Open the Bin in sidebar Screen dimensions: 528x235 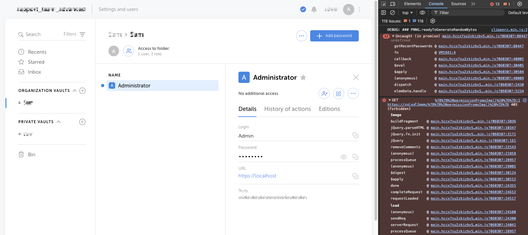point(32,155)
